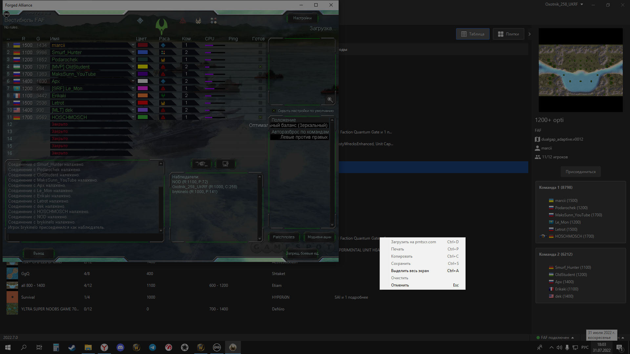The height and width of the screenshot is (354, 630).
Task: Click the volume icon in system tray
Action: click(559, 347)
